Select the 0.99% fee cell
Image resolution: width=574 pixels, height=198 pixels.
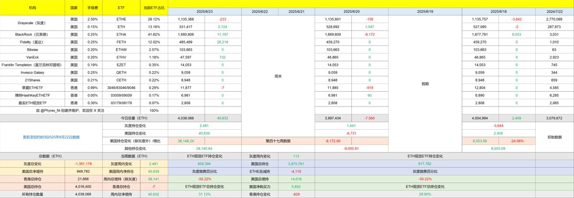(93, 88)
